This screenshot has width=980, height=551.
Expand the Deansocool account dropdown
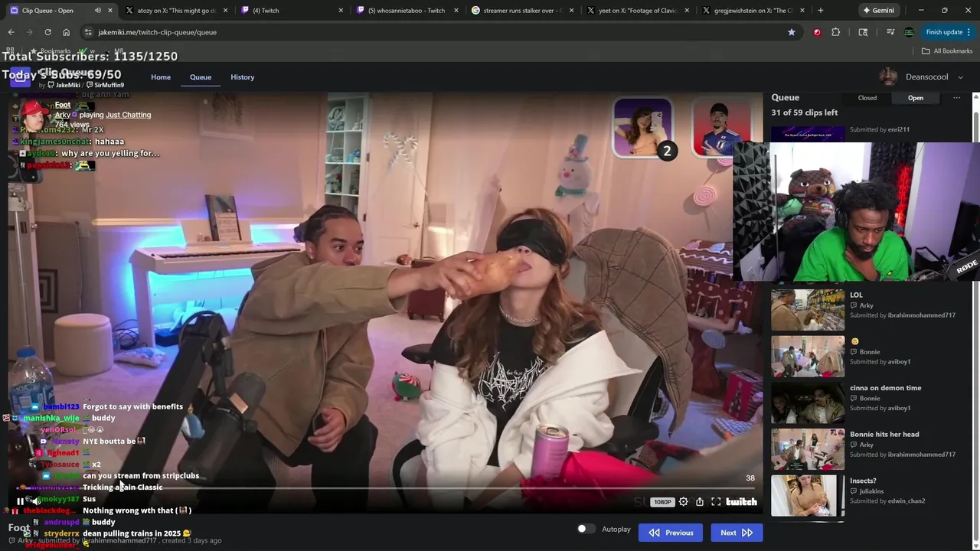tap(960, 77)
